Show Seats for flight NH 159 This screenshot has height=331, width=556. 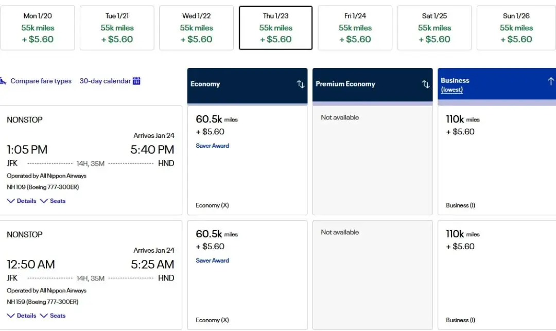[53, 316]
